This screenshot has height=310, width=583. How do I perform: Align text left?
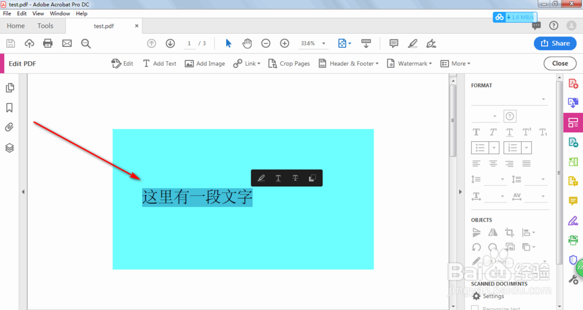[476, 163]
